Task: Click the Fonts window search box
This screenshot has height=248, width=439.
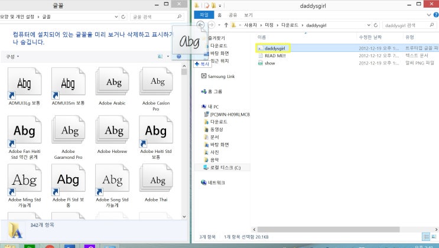Action: click(157, 17)
